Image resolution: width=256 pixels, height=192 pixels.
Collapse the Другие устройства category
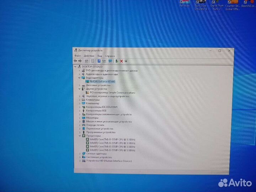(x=80, y=89)
